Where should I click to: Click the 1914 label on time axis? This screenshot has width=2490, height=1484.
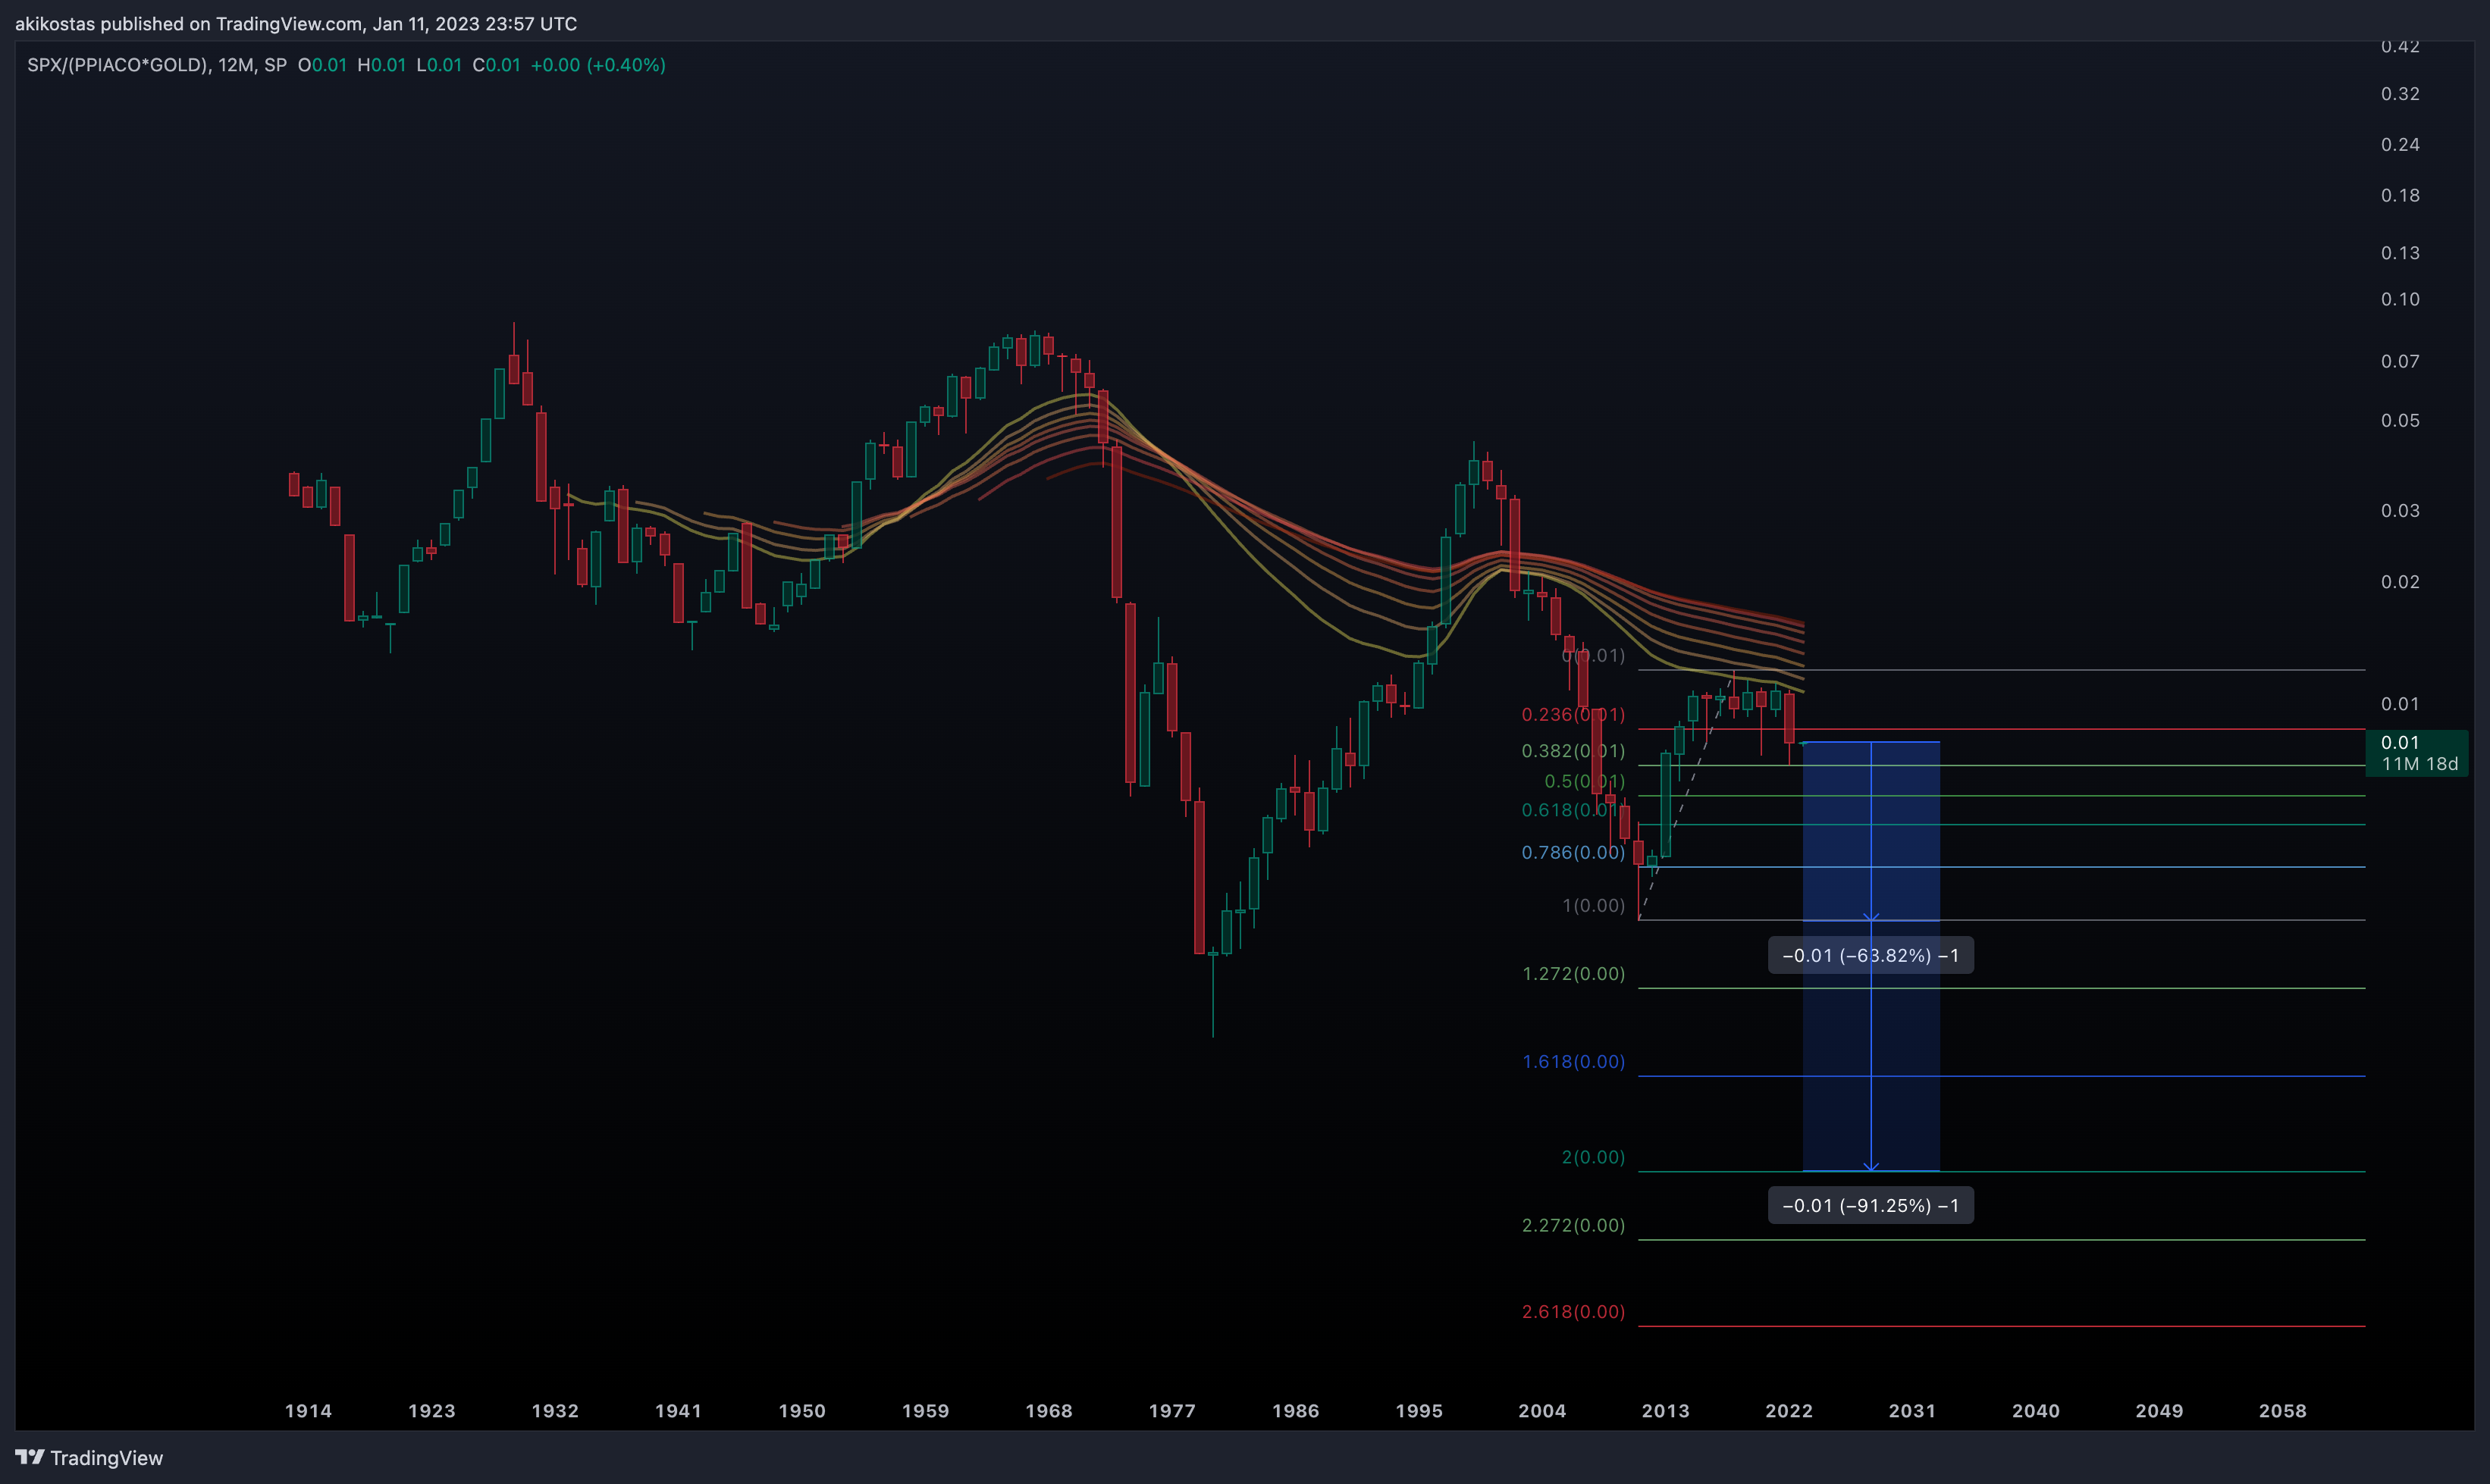tap(308, 1411)
